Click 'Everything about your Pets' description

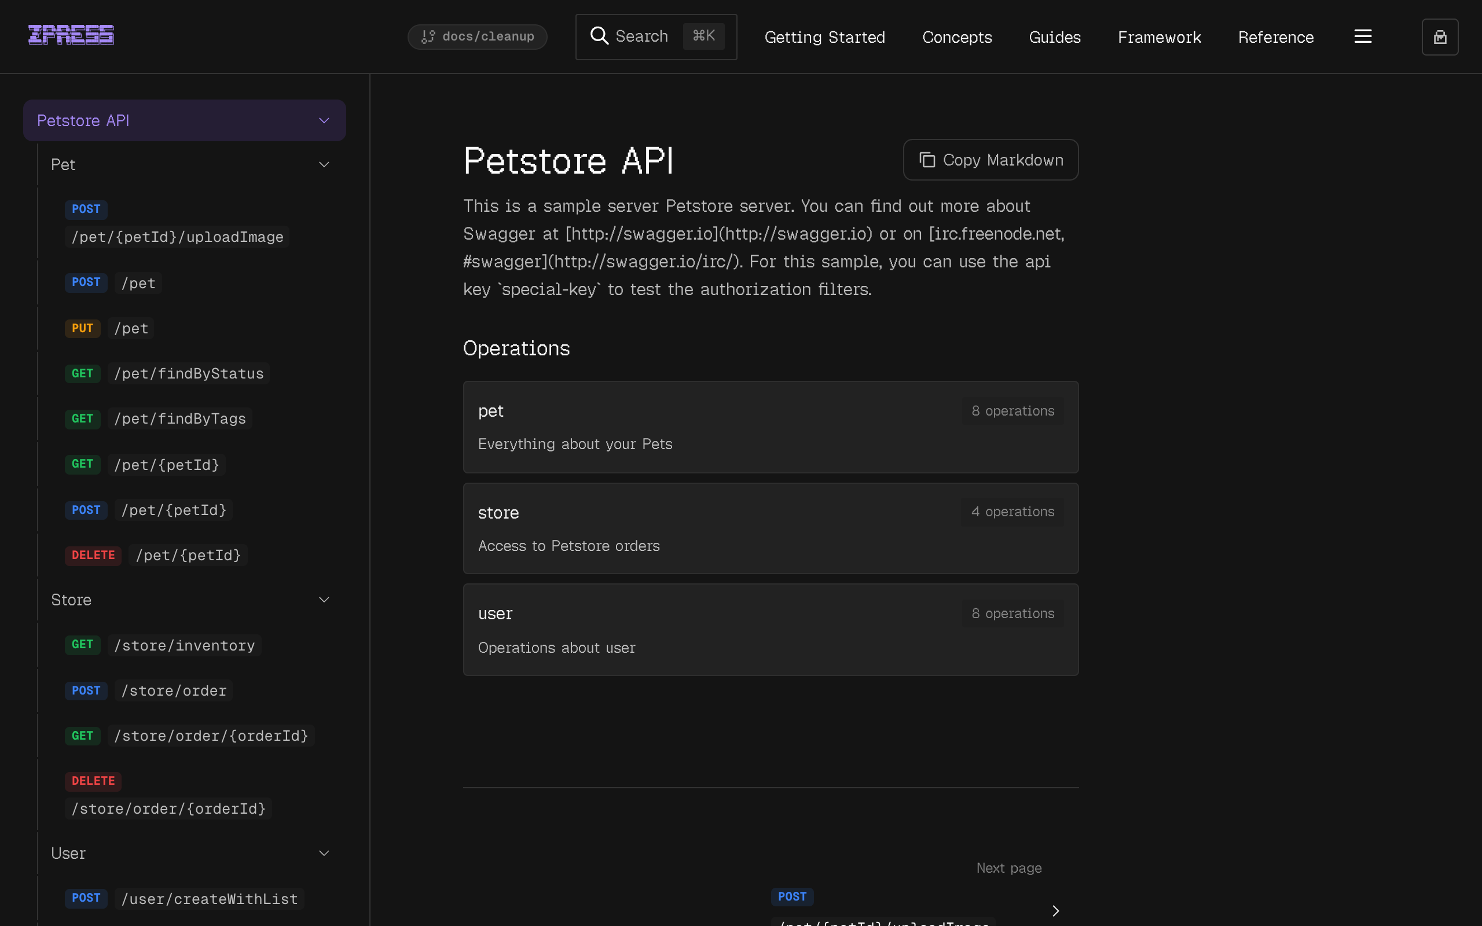coord(575,444)
